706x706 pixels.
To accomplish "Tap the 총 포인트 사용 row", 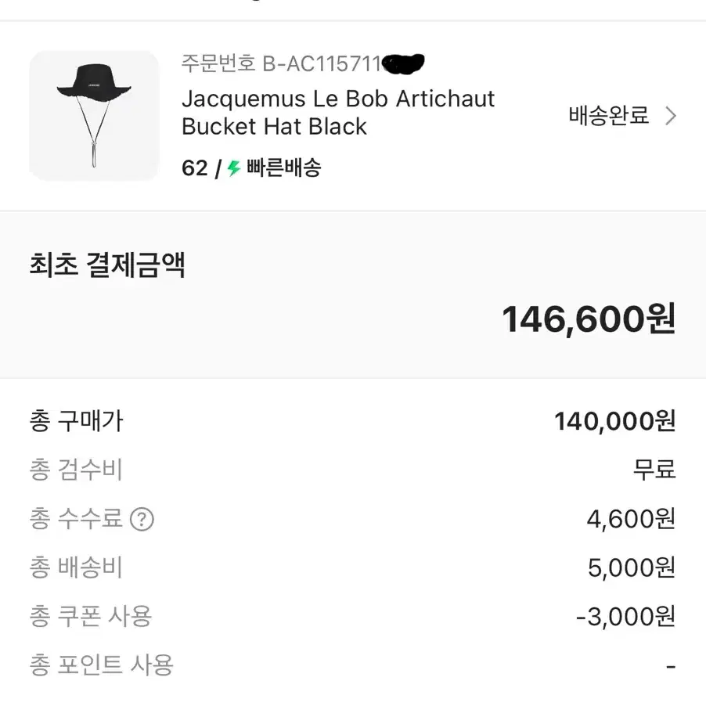I will tap(98, 665).
